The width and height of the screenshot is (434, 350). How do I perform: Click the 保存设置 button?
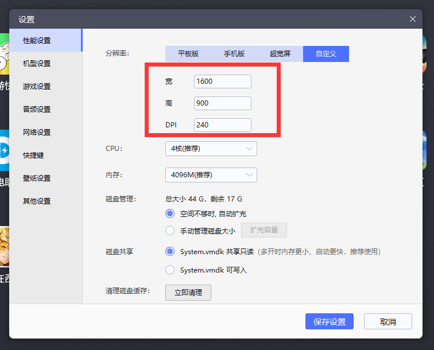pos(330,321)
